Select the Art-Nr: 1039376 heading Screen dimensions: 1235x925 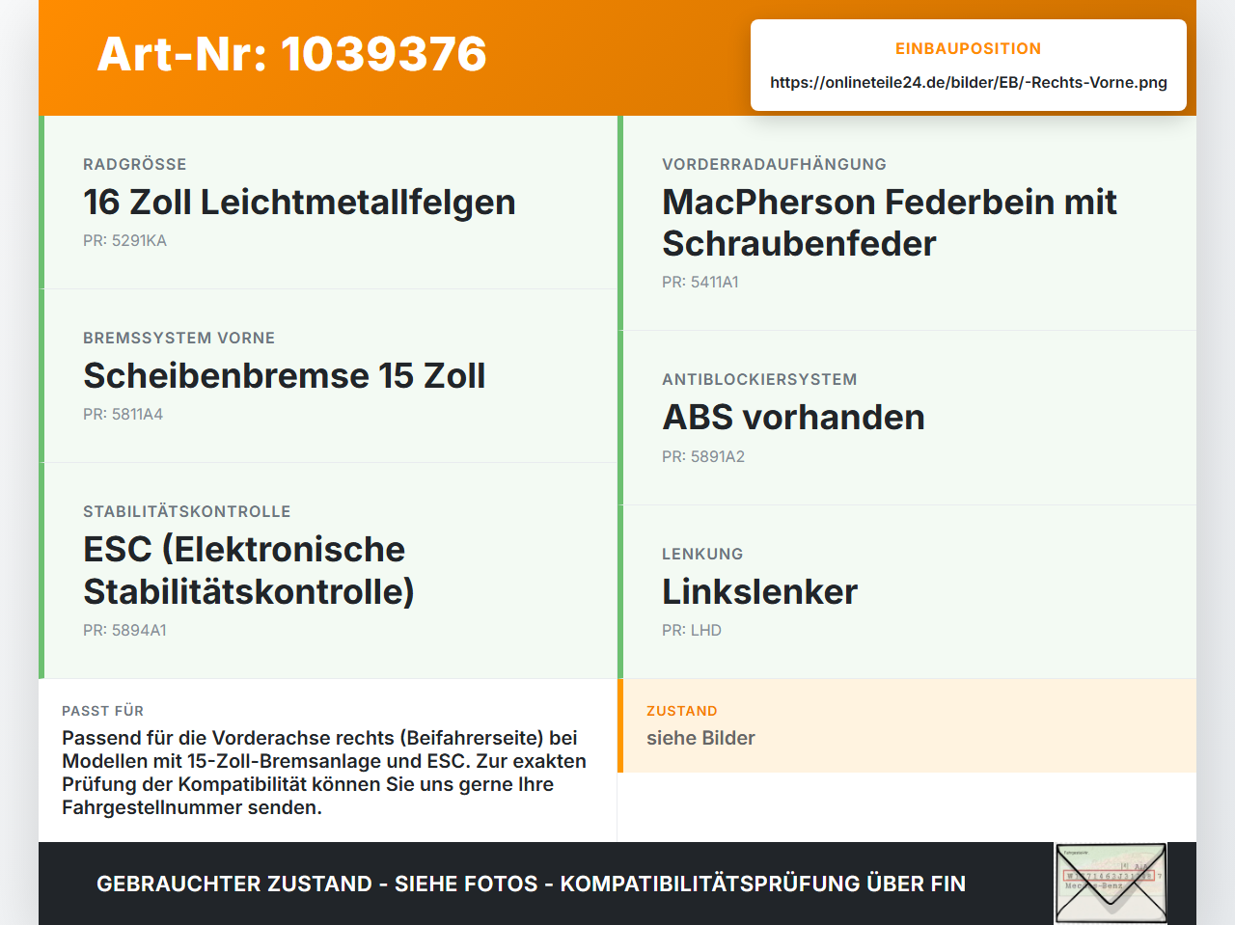click(292, 54)
